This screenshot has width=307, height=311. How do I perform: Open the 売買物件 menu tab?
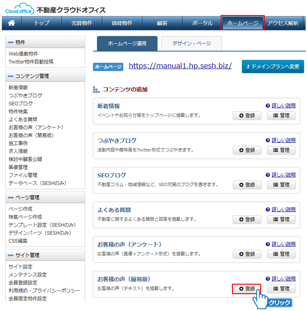coord(82,23)
